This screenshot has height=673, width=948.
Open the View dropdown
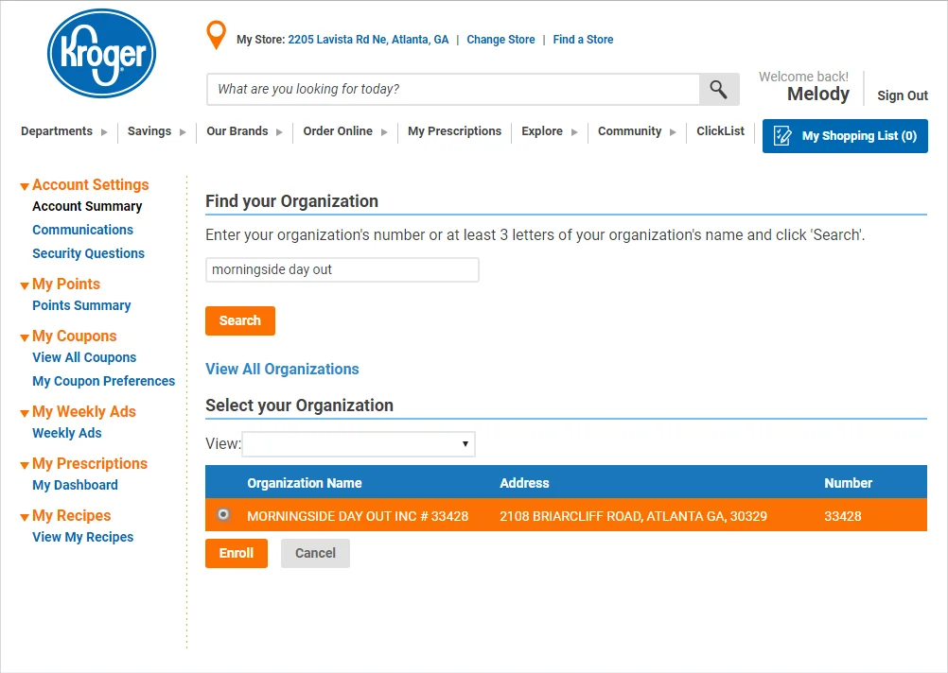(359, 444)
